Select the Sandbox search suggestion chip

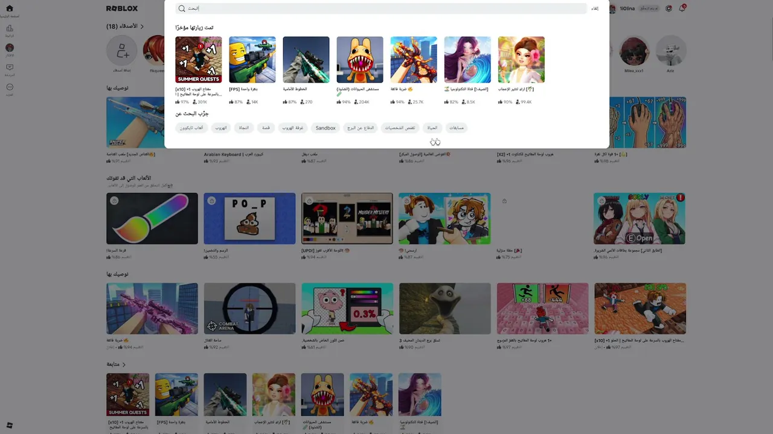(326, 128)
